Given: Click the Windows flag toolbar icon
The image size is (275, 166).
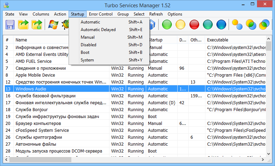Looking at the screenshot, I should click(x=53, y=25).
